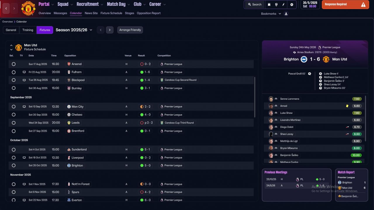Image resolution: width=374 pixels, height=210 pixels.
Task: Collapse Man Utd schedule with the up chevron
Action: click(11, 46)
